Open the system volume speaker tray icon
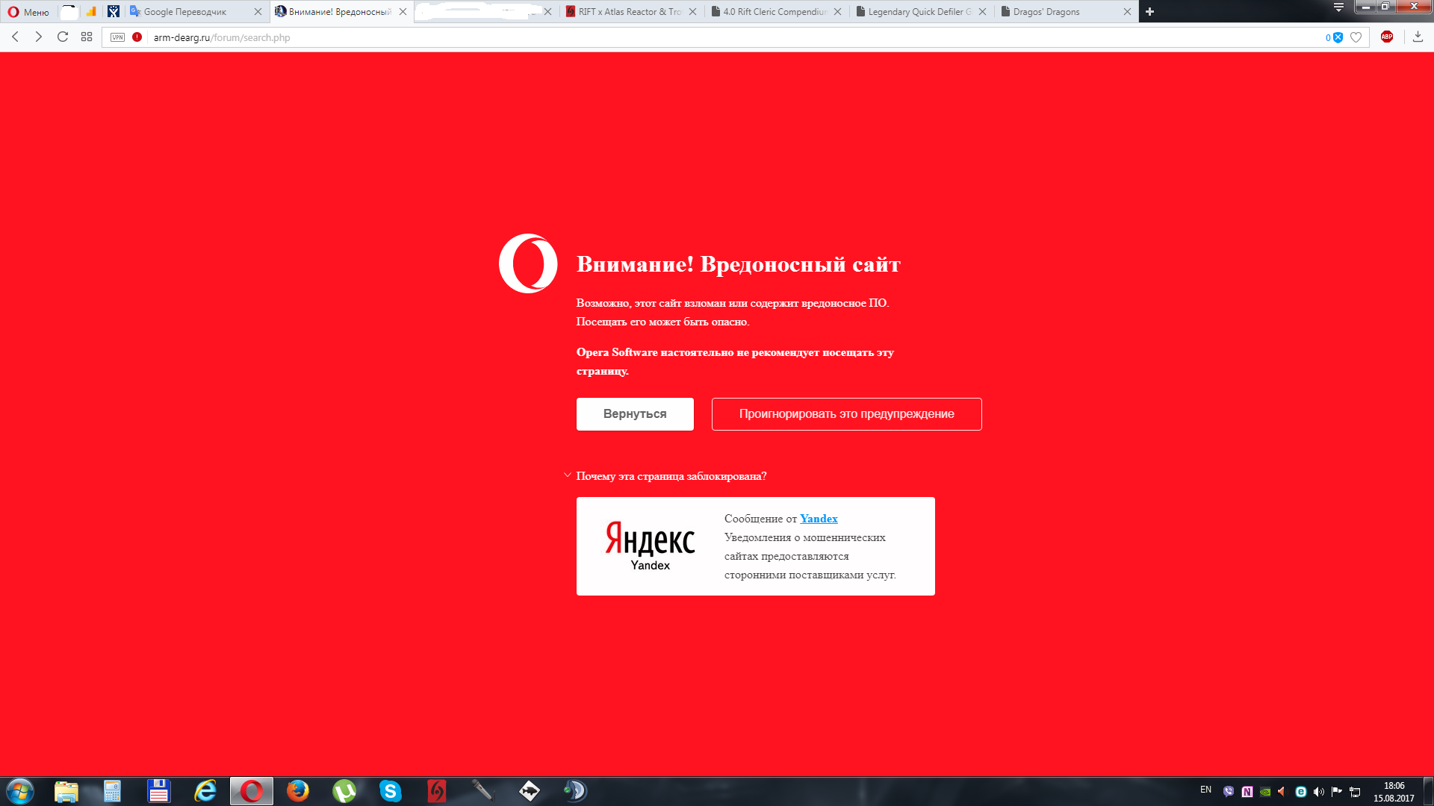1434x806 pixels. point(1319,792)
